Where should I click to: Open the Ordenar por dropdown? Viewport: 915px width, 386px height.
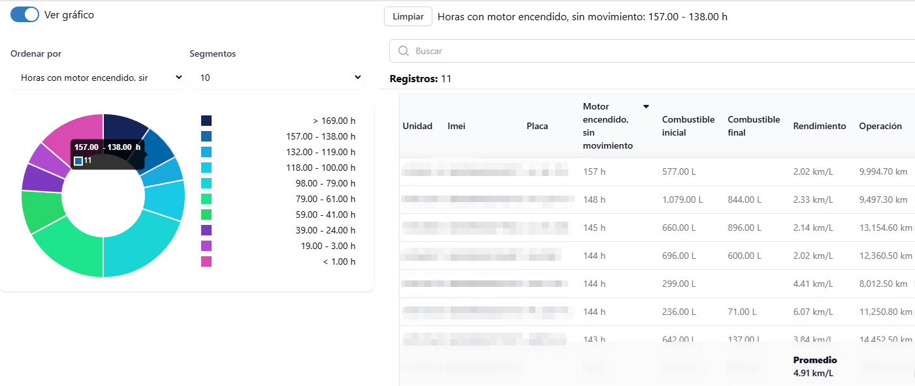[x=97, y=78]
